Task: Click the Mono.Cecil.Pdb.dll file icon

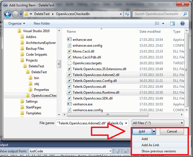Action: pyautogui.click(x=70, y=57)
